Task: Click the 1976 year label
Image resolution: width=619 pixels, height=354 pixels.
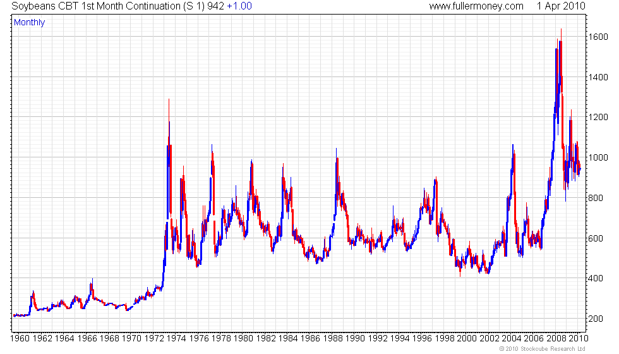Action: click(198, 339)
